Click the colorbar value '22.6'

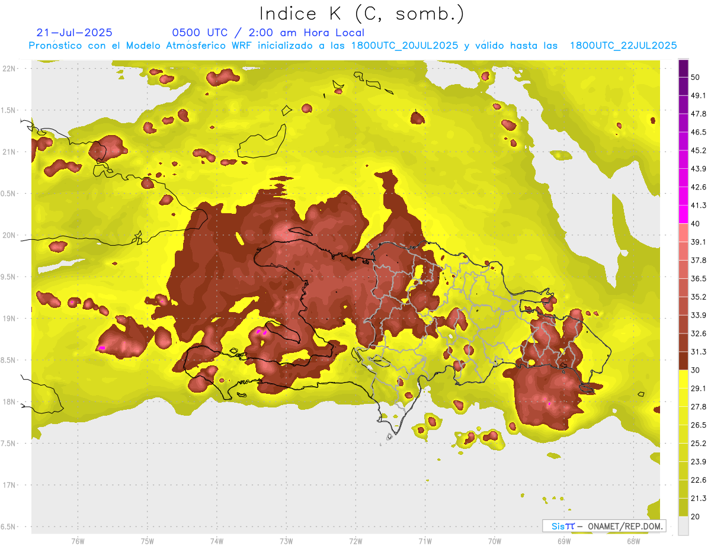(x=699, y=480)
